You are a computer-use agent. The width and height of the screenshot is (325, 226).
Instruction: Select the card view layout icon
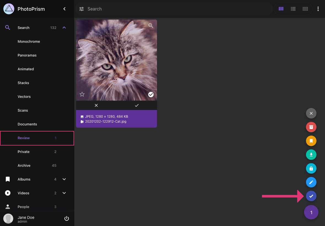coord(281,9)
